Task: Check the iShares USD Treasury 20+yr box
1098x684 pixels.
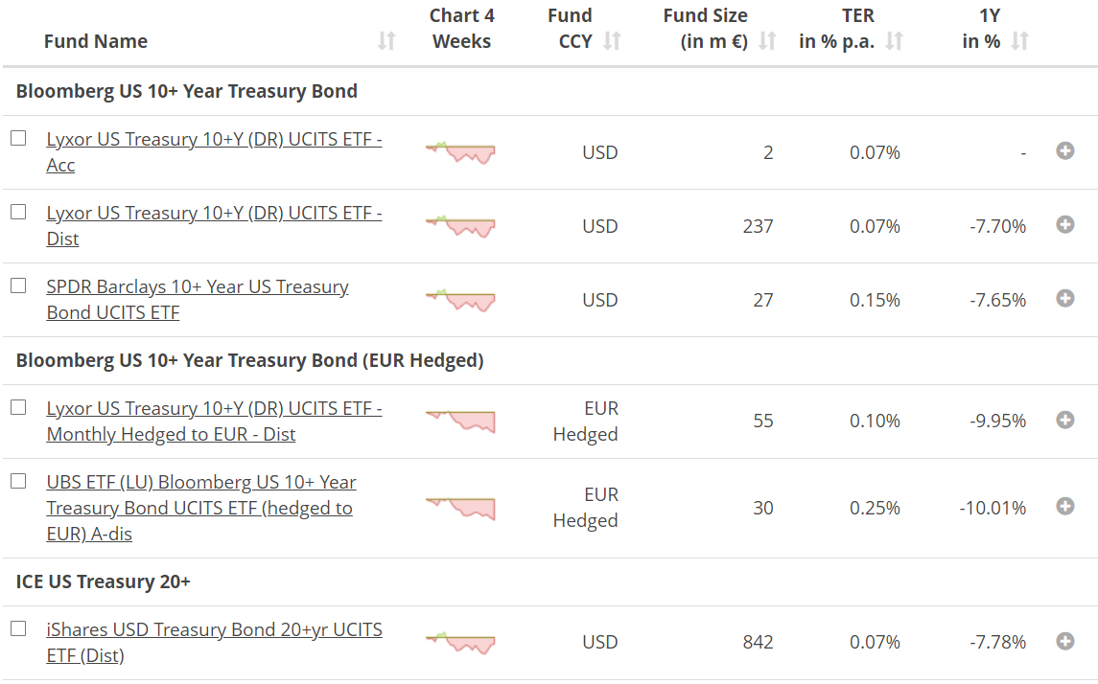Action: (x=18, y=628)
